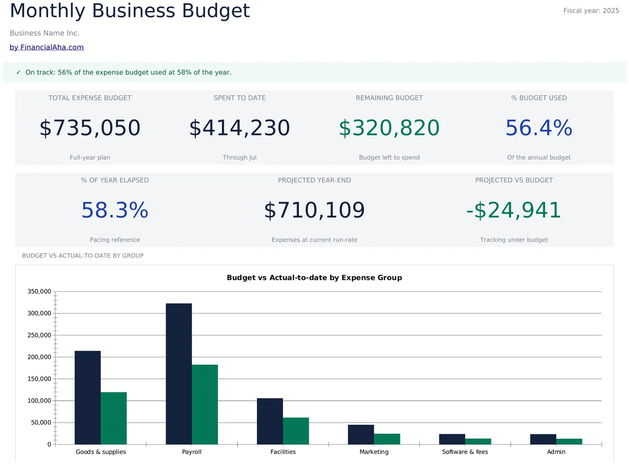Click the Payroll budget navy bar

(179, 374)
